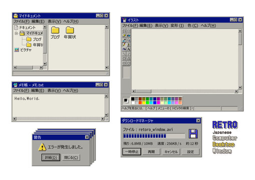Close the ダウンロードマネージャ window

pos(198,120)
